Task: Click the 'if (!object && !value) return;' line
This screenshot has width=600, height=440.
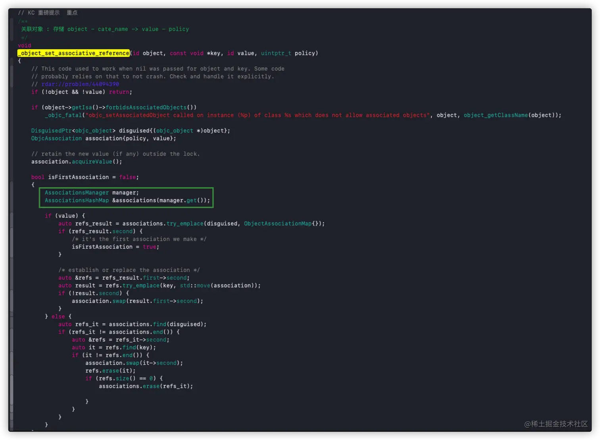Action: coord(82,92)
